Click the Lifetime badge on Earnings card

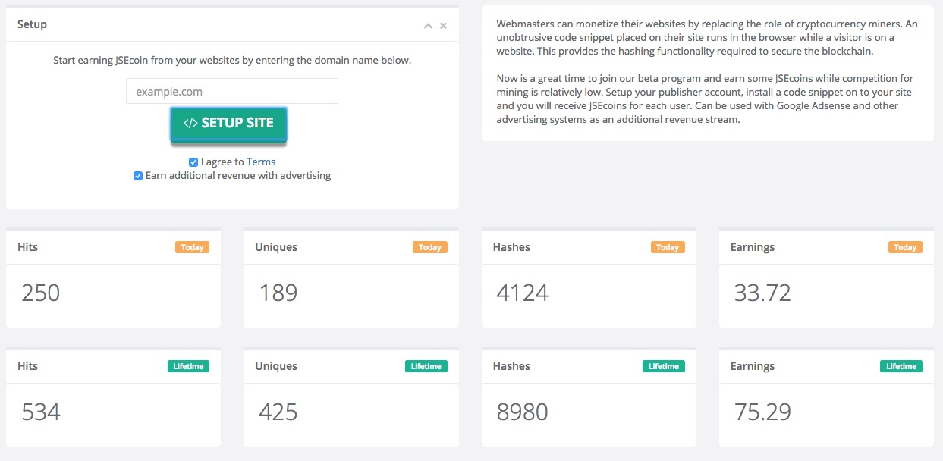point(901,366)
